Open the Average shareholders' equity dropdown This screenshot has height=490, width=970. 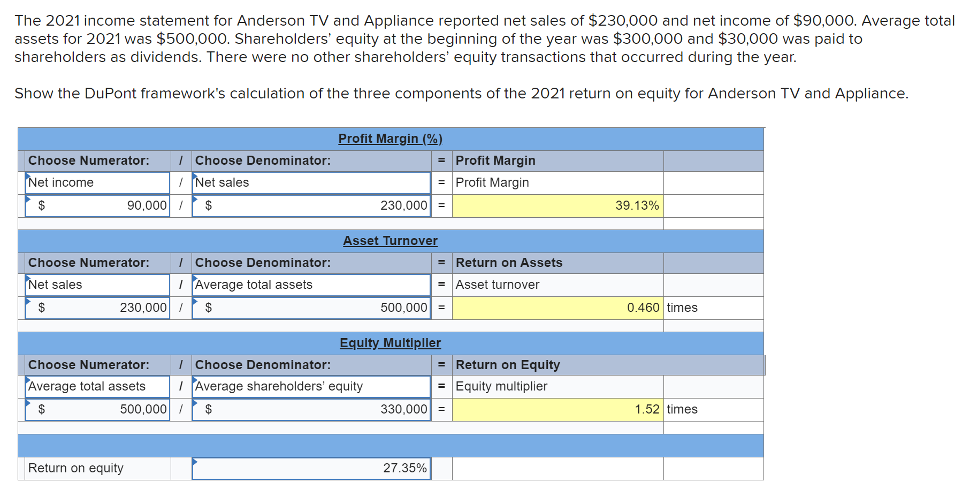311,386
